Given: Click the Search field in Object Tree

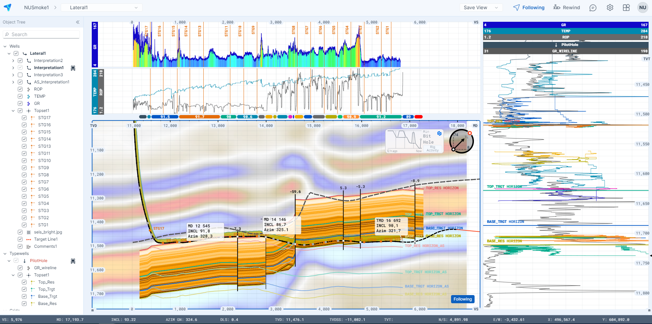Looking at the screenshot, I should (41, 34).
